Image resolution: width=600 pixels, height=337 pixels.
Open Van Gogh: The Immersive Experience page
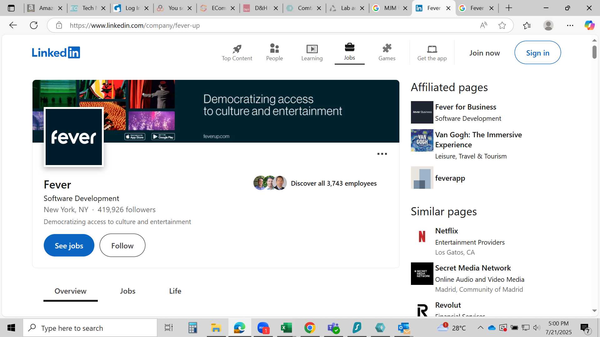click(478, 140)
